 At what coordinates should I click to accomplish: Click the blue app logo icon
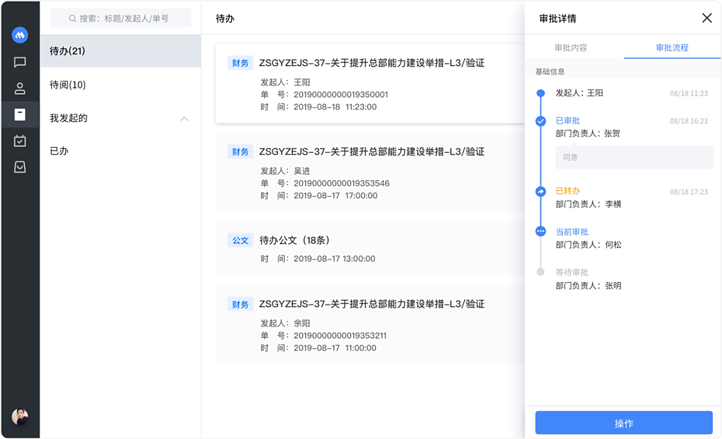(20, 35)
